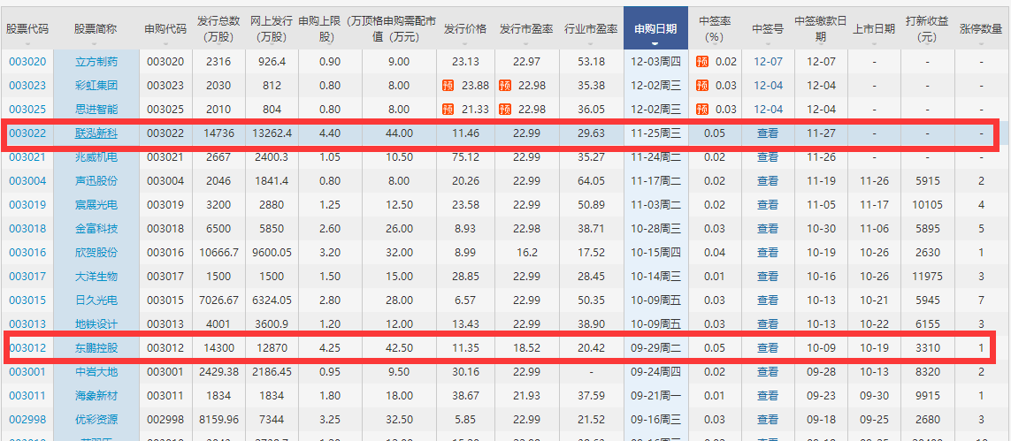This screenshot has width=1011, height=441.
Task: Select 发行价格 value 75.12 for 兆威机电
Action: pyautogui.click(x=465, y=157)
